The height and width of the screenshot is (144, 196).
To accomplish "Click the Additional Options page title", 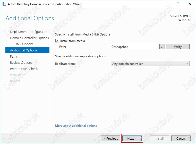I will pyautogui.click(x=30, y=18).
